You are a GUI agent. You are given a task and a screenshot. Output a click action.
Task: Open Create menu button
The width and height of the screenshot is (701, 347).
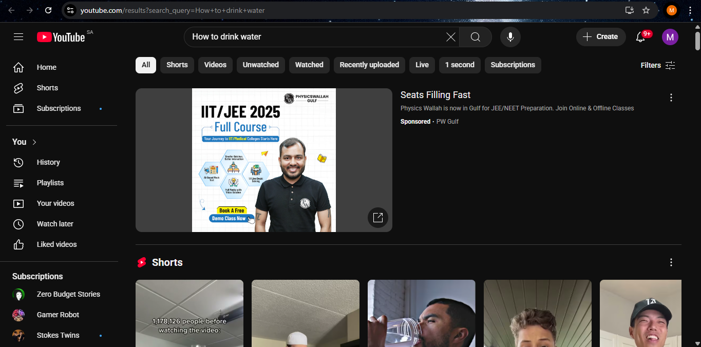click(x=601, y=37)
